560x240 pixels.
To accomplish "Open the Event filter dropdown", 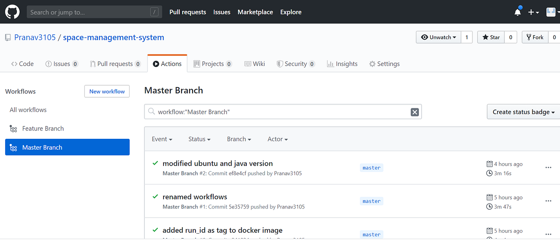I will point(162,139).
